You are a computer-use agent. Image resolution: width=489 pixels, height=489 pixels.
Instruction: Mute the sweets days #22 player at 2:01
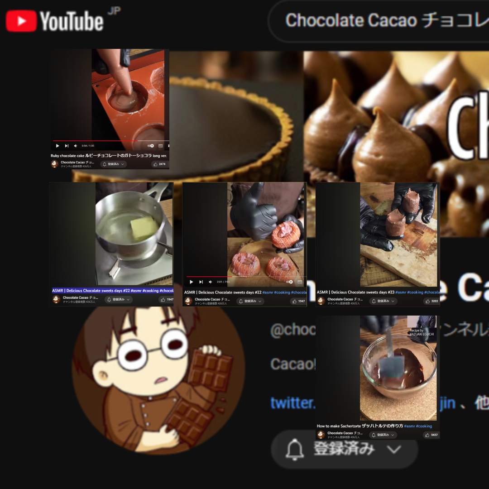(211, 282)
